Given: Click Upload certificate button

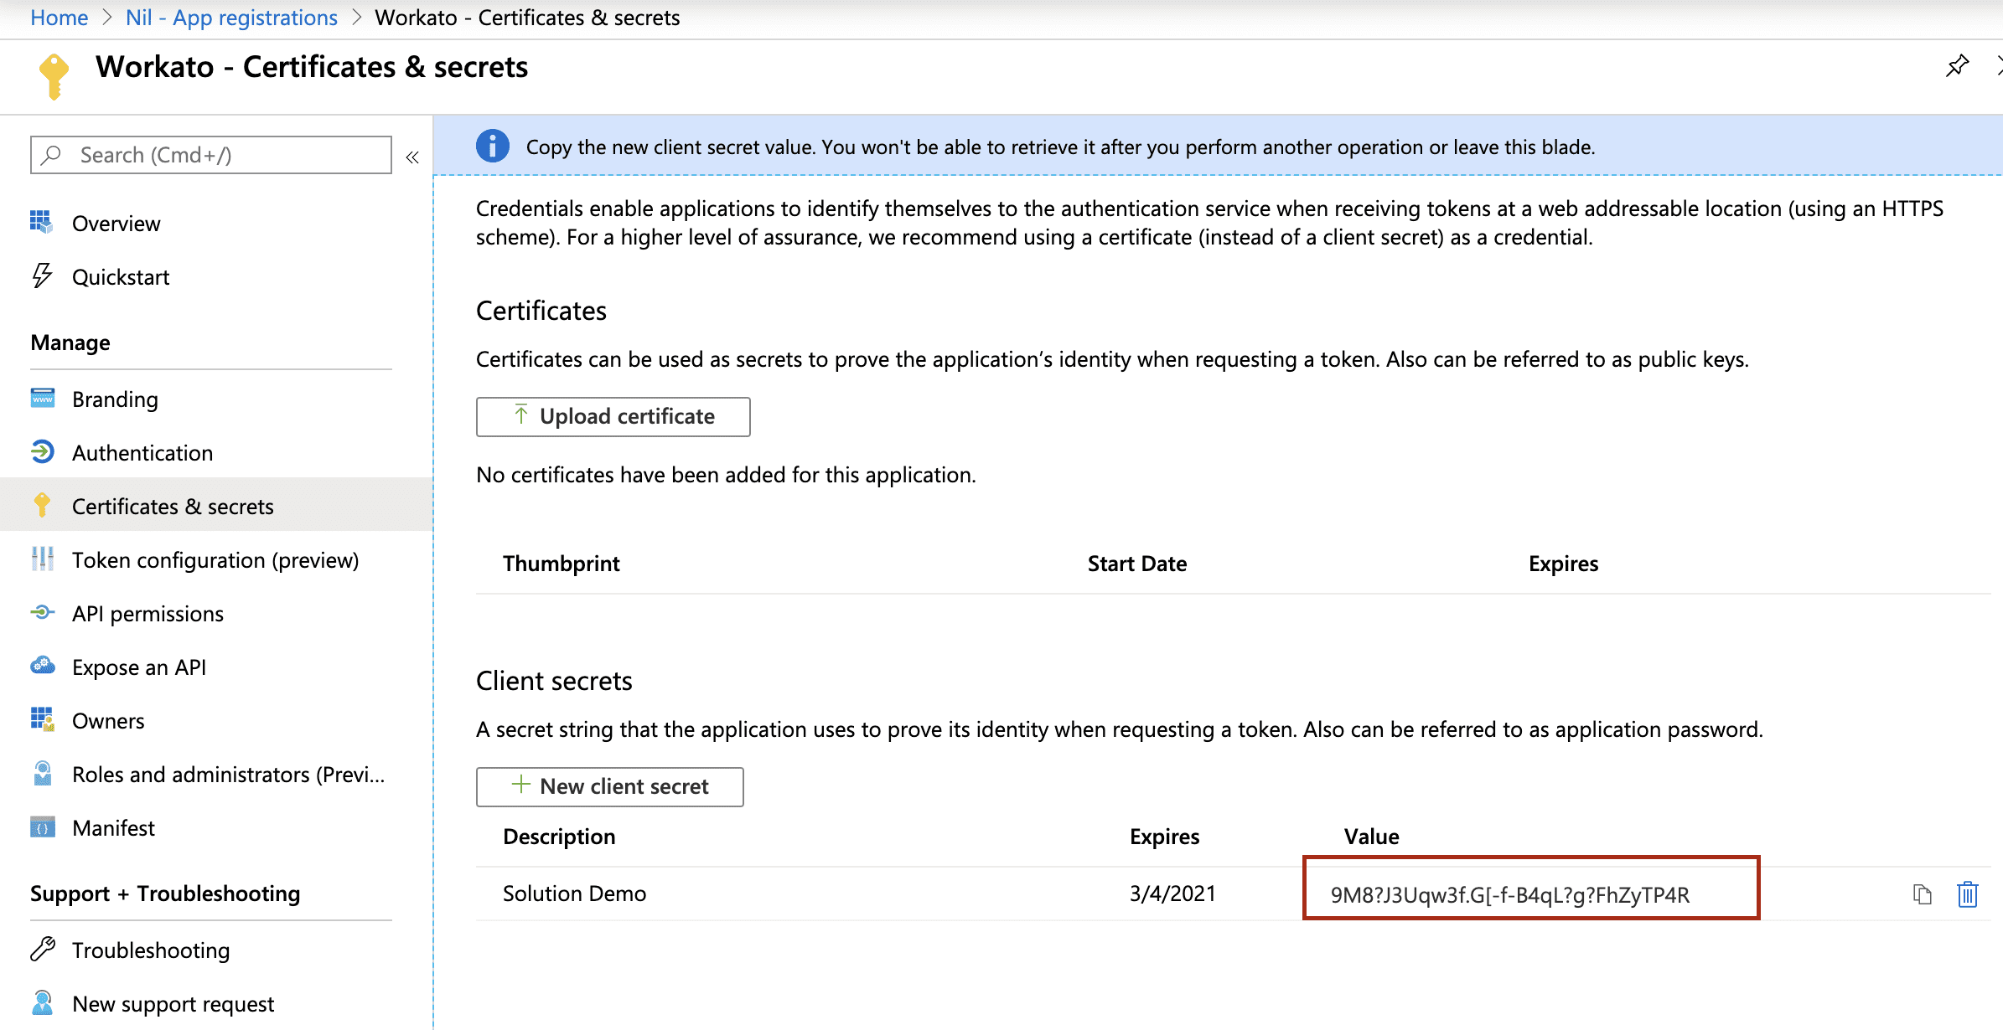Looking at the screenshot, I should pyautogui.click(x=613, y=415).
